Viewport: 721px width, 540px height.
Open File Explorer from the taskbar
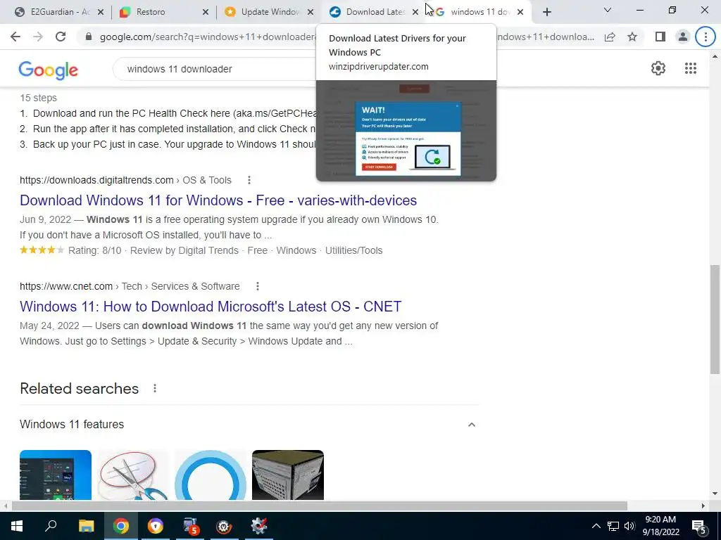(86, 526)
